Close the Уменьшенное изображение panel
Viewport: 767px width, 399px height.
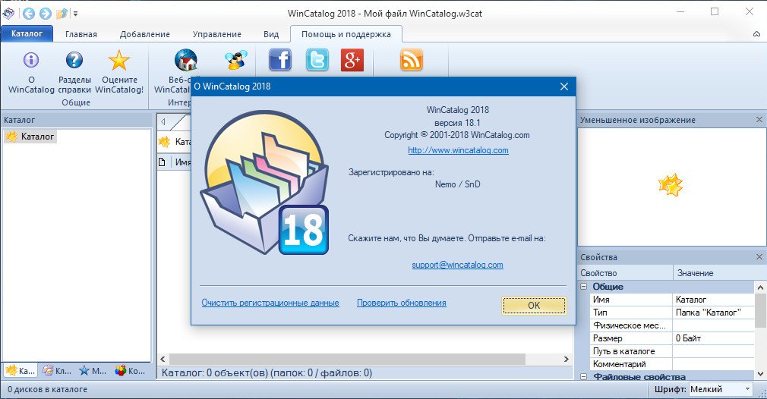(x=759, y=120)
